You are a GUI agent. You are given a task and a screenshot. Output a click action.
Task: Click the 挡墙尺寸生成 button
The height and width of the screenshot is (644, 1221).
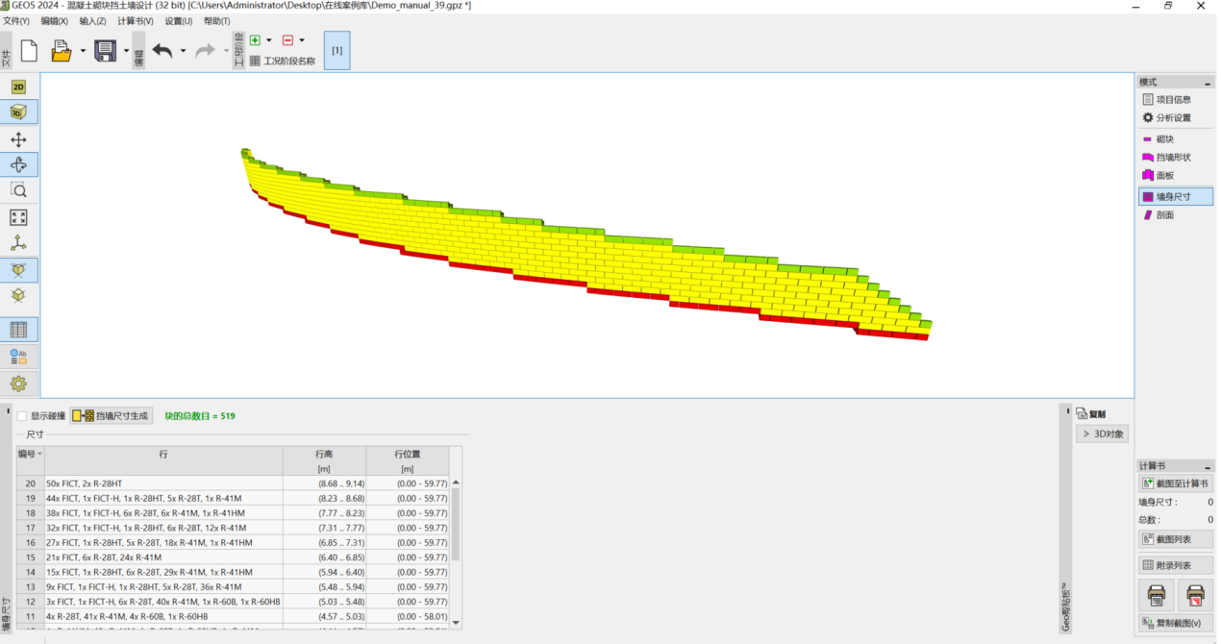[112, 416]
